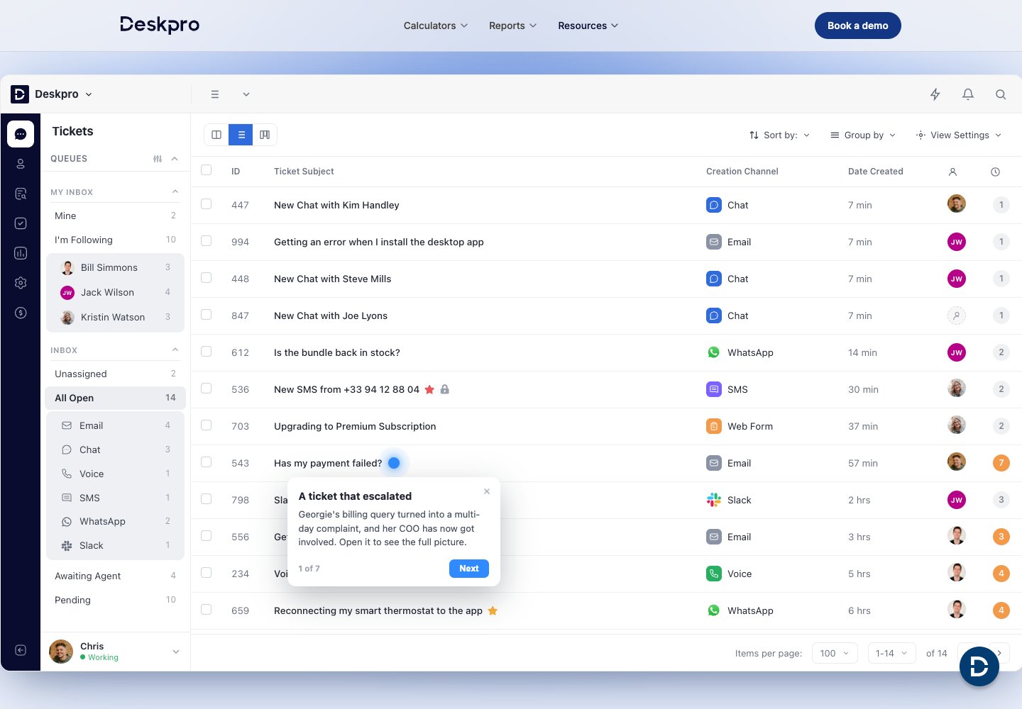This screenshot has height=709, width=1022.
Task: Open the View Settings dropdown
Action: pyautogui.click(x=959, y=135)
